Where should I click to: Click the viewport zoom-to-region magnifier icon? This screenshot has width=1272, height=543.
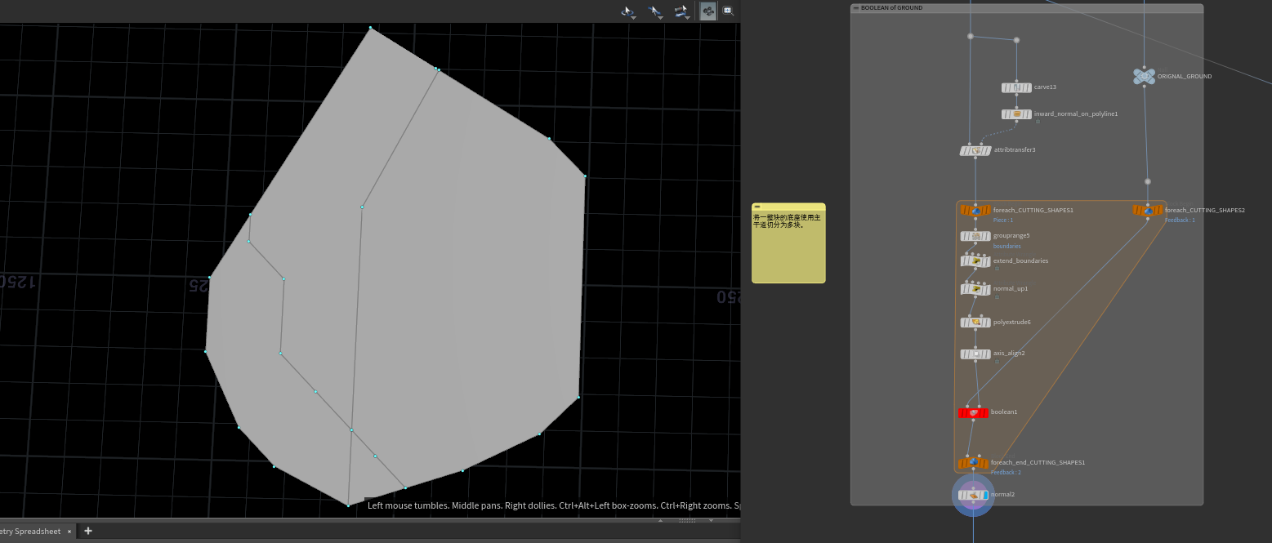coord(728,11)
